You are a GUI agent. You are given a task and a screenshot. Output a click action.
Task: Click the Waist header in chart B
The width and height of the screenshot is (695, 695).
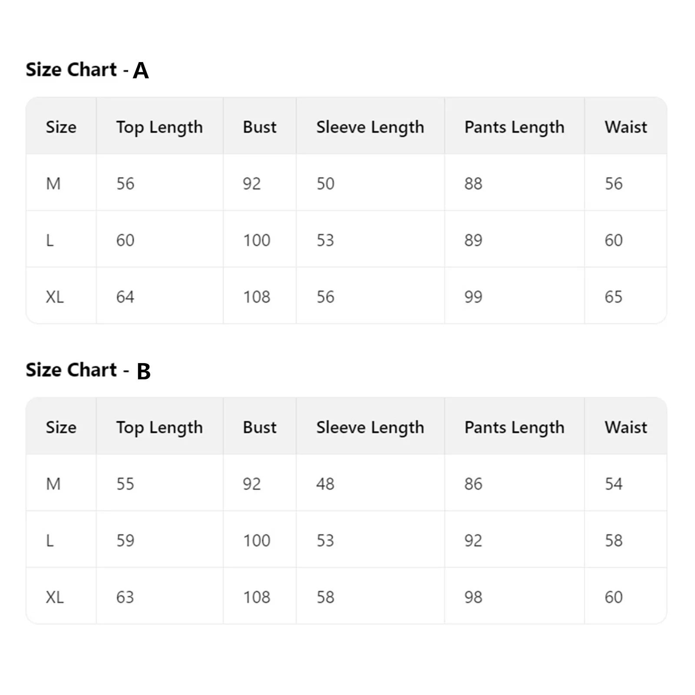625,427
